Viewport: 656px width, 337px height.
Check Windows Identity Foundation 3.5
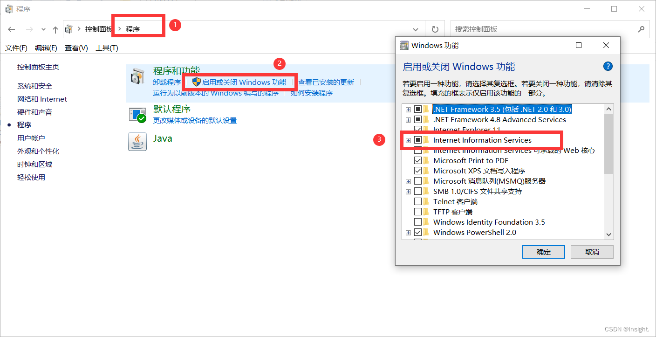pyautogui.click(x=418, y=222)
